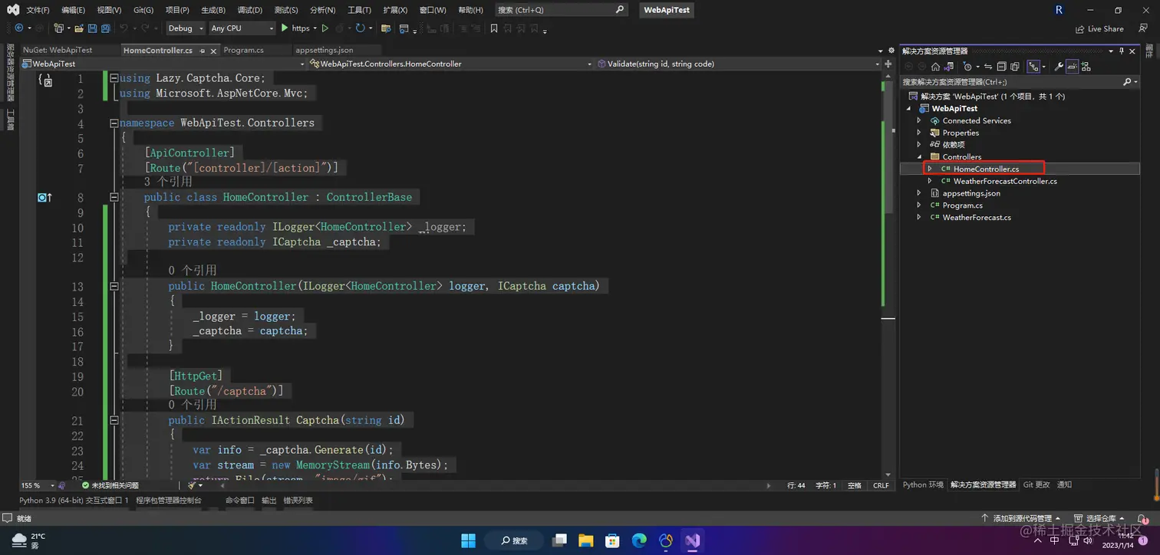Click the bookmark icon in the toolbar
This screenshot has height=555, width=1160.
pos(494,28)
